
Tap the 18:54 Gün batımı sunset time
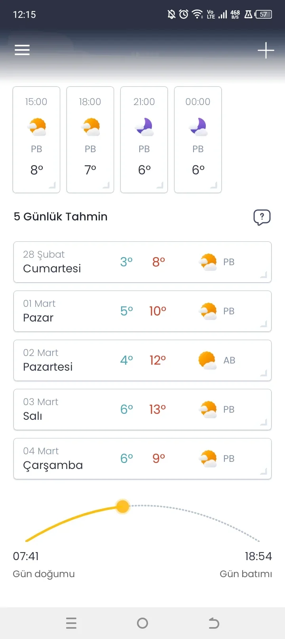258,556
